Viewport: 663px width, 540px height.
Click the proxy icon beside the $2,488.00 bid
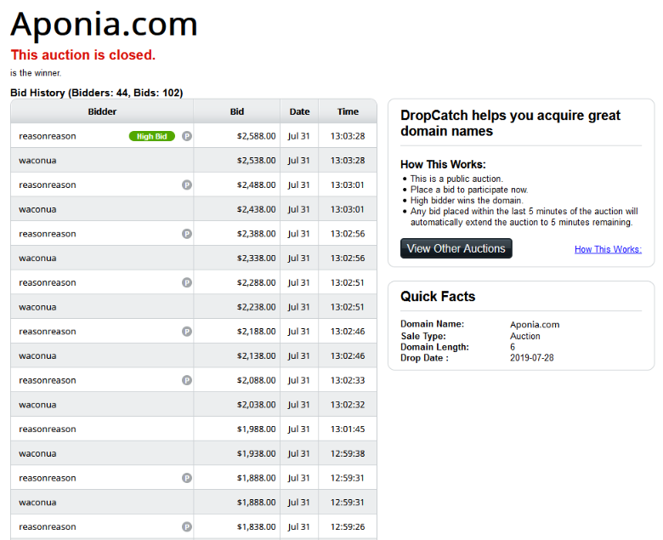click(x=187, y=185)
